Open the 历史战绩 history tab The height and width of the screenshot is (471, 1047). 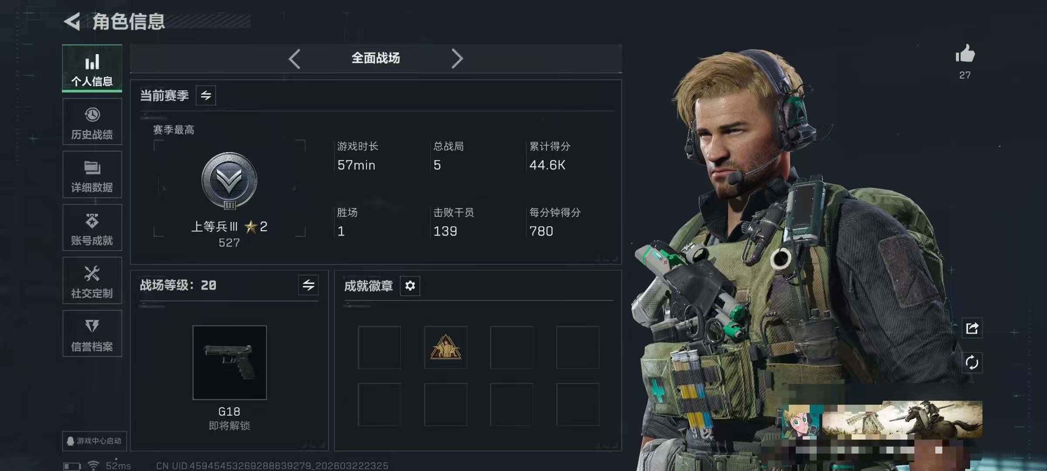(92, 122)
